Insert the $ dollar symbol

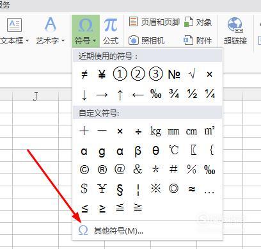pyautogui.click(x=84, y=189)
